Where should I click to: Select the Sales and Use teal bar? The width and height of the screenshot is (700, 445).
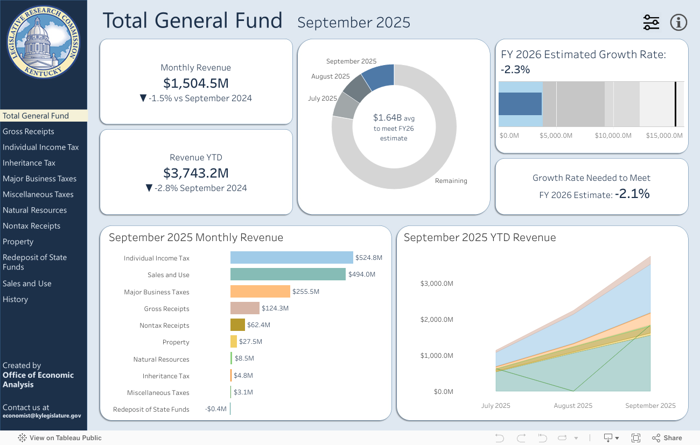[288, 274]
